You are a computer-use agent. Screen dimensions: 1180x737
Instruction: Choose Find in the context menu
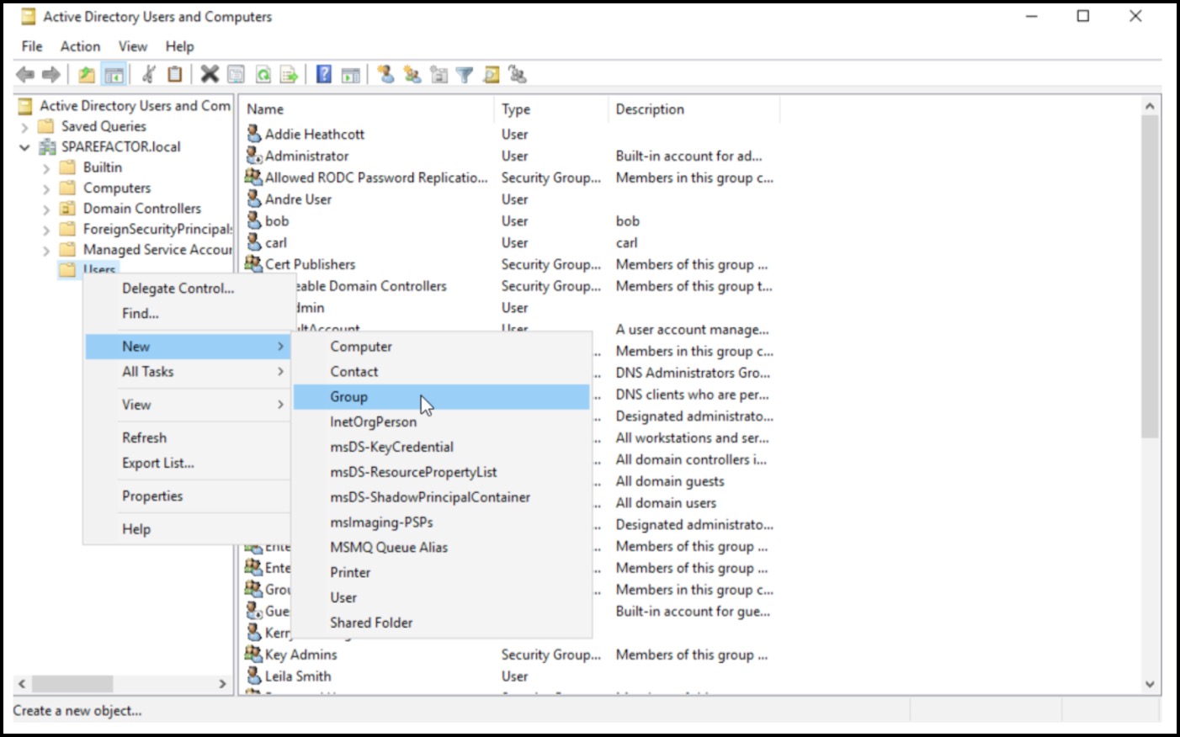188,313
